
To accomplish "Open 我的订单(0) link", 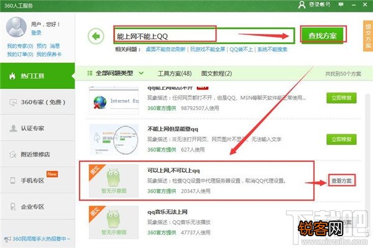I will point(20,54).
